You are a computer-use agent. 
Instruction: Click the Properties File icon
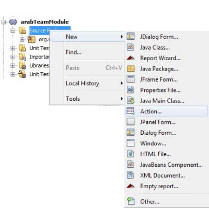pos(131,90)
